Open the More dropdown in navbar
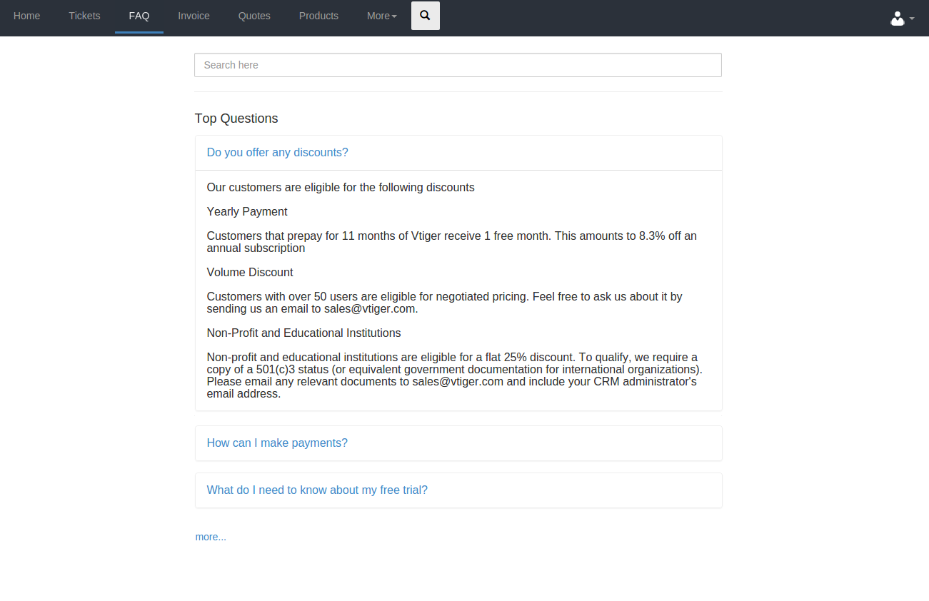The image size is (929, 601). pos(381,16)
